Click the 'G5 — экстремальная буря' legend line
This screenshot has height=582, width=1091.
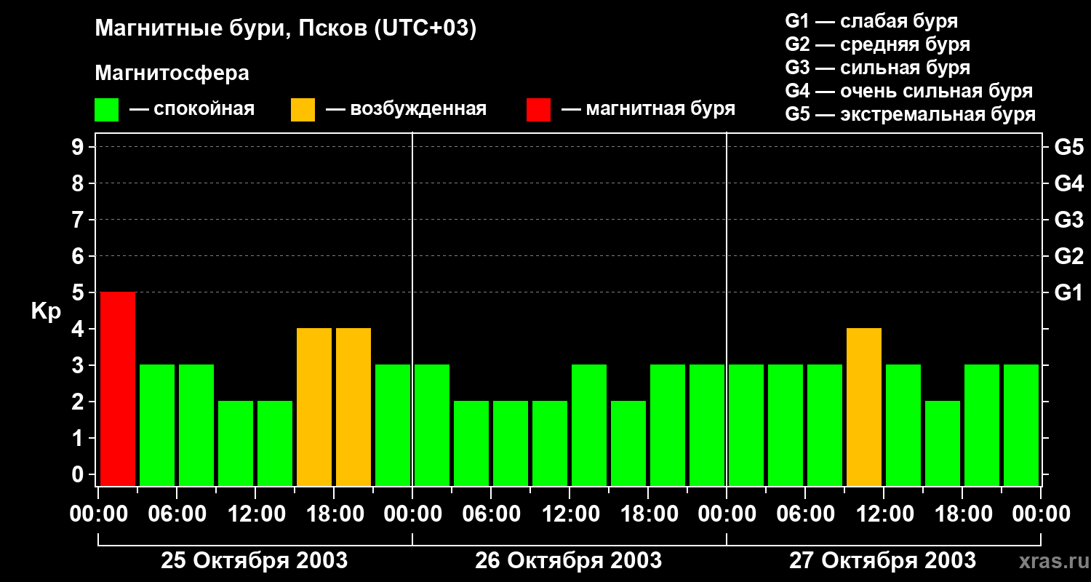[x=911, y=114]
